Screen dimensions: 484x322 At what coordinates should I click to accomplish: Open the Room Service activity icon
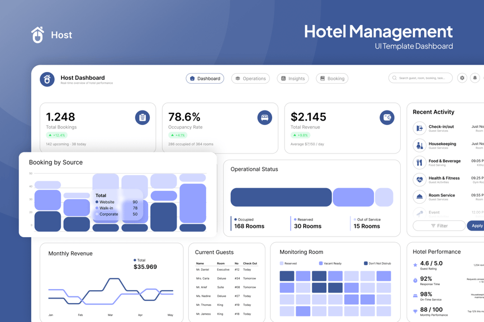point(419,197)
